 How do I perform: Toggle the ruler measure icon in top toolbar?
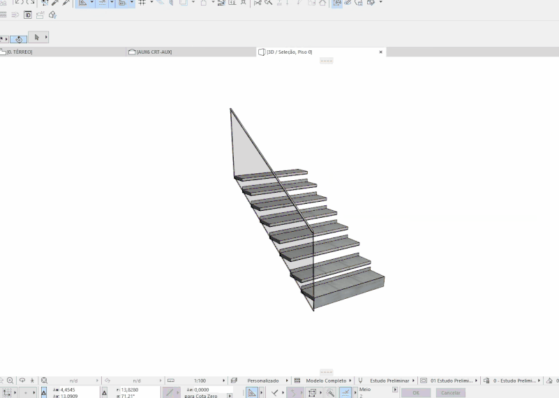click(122, 3)
